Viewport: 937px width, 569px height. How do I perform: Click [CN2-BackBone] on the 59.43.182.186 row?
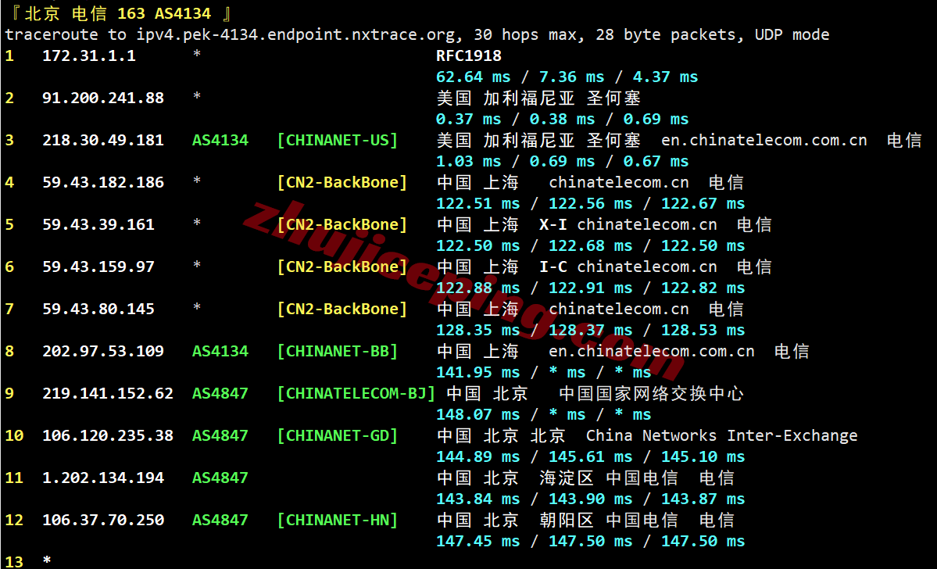[342, 182]
